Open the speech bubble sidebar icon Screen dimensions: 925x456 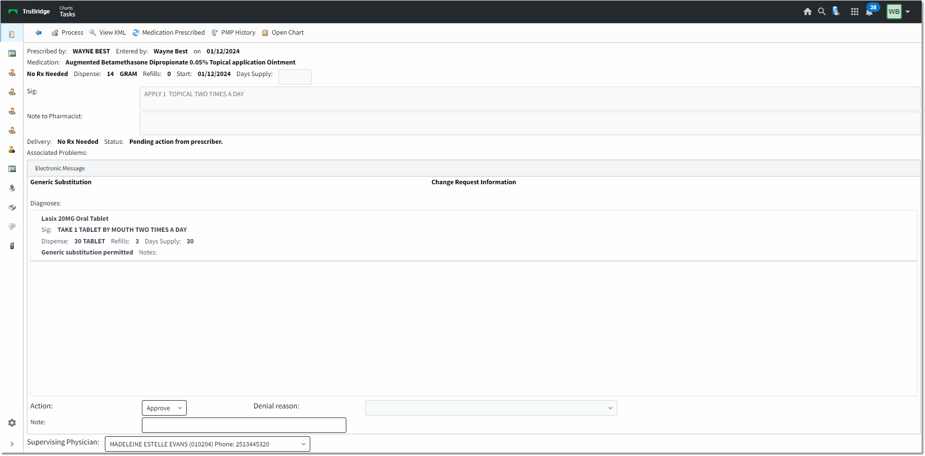(x=12, y=227)
